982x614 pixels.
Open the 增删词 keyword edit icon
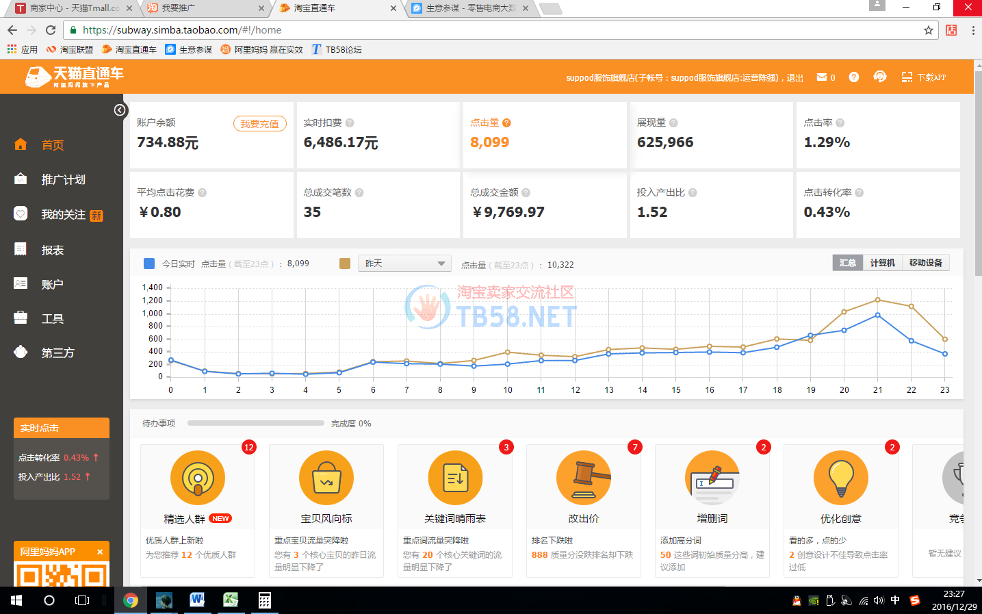[712, 478]
